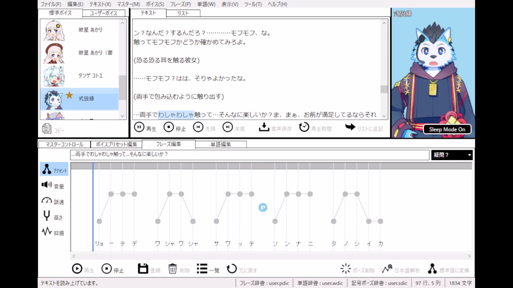Select the 抑揚 intonation editing mode

tap(53, 232)
